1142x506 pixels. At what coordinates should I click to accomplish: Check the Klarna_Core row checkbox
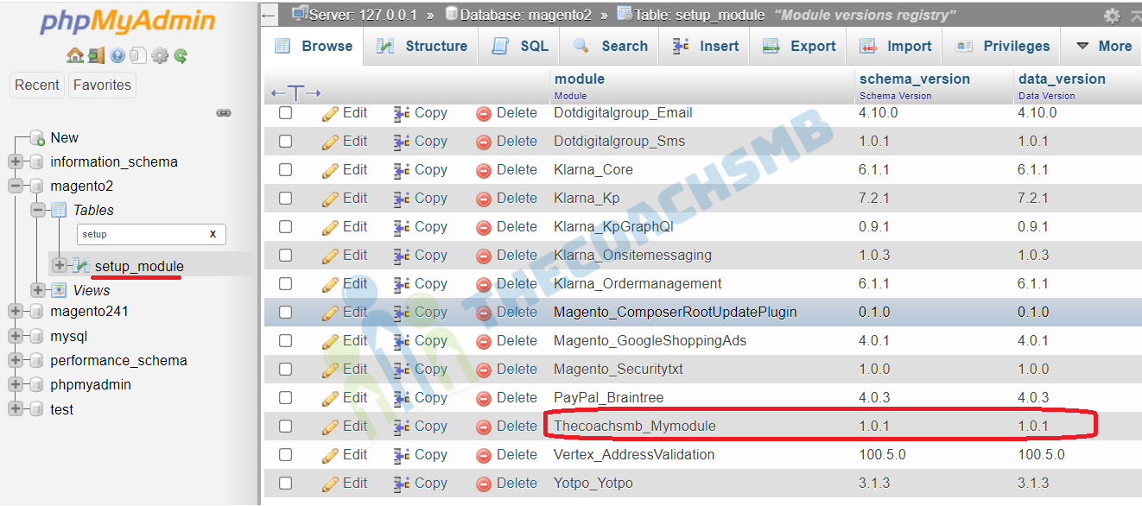pyautogui.click(x=286, y=170)
